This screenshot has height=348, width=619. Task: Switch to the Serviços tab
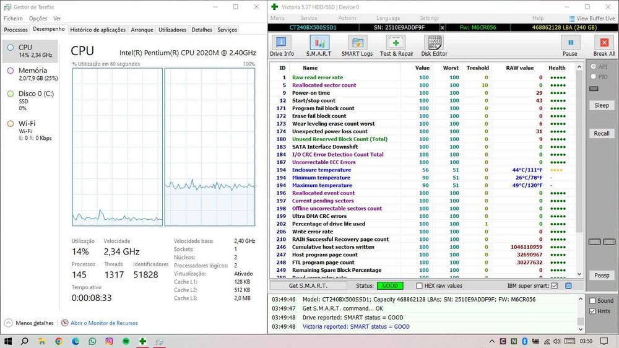click(x=227, y=30)
